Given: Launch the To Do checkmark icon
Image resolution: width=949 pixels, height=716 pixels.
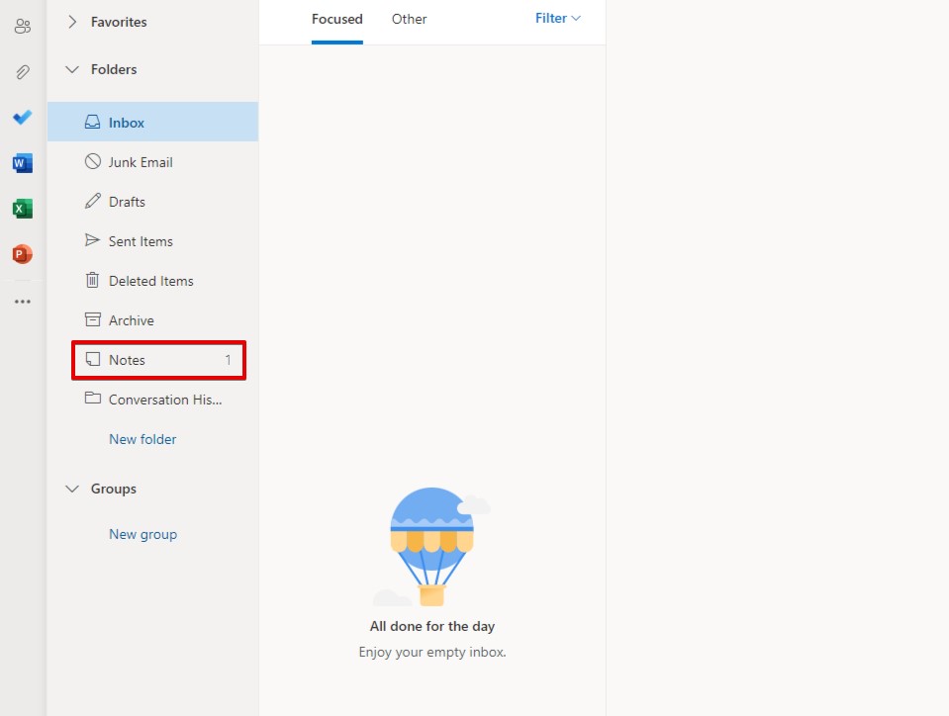Looking at the screenshot, I should tap(22, 118).
